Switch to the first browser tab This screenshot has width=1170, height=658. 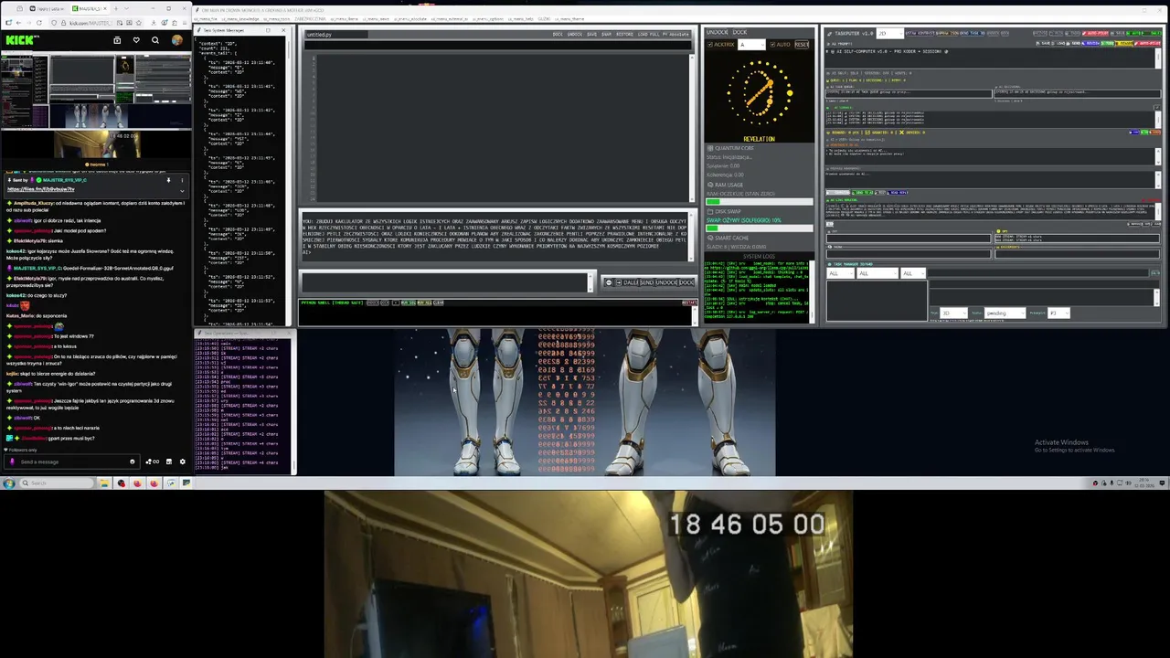pos(48,8)
